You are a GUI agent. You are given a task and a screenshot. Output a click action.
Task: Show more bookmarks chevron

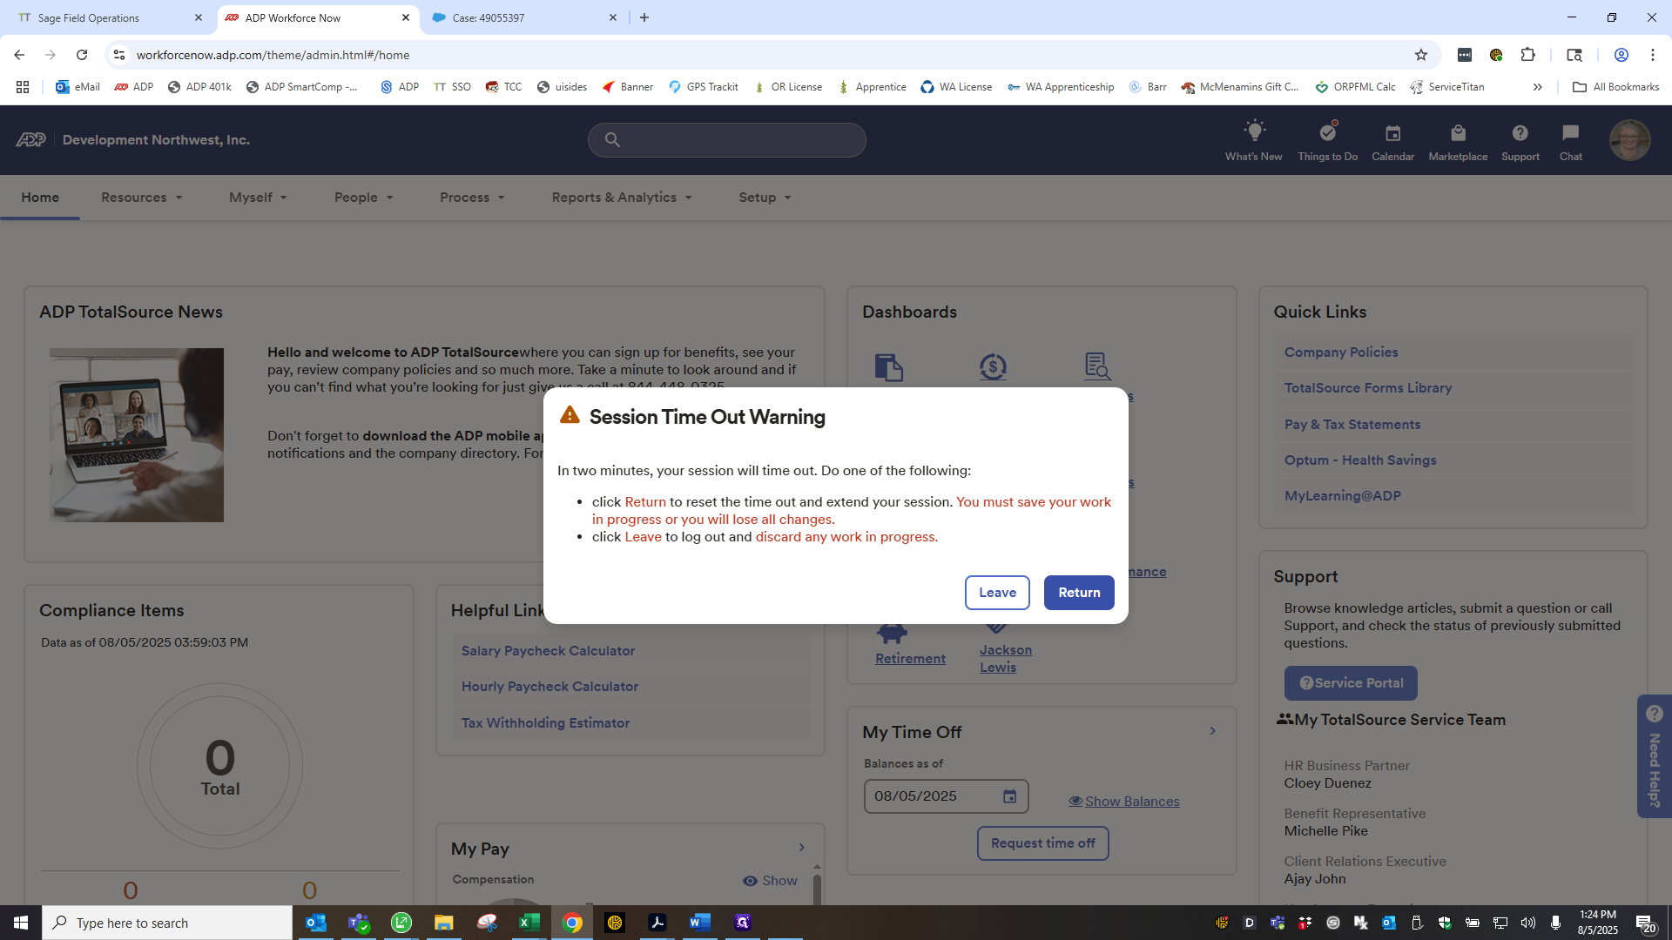pyautogui.click(x=1538, y=87)
